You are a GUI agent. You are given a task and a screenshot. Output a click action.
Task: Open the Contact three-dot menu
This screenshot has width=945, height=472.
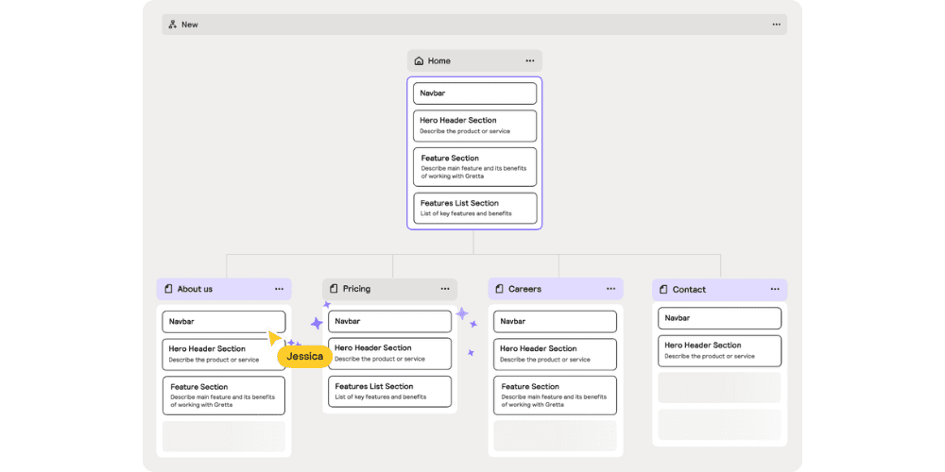775,290
